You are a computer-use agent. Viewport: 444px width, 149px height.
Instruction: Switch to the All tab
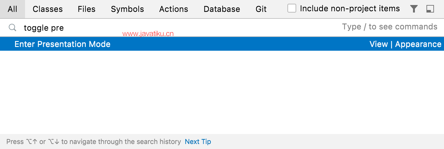coord(13,9)
